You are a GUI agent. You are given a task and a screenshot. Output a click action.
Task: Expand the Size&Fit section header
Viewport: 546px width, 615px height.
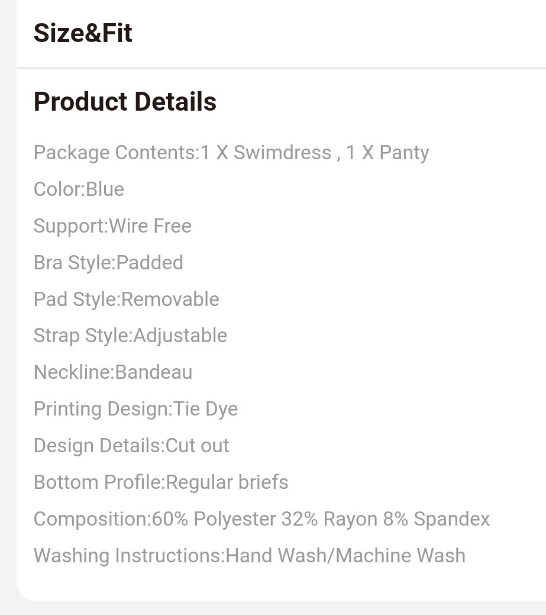click(83, 33)
